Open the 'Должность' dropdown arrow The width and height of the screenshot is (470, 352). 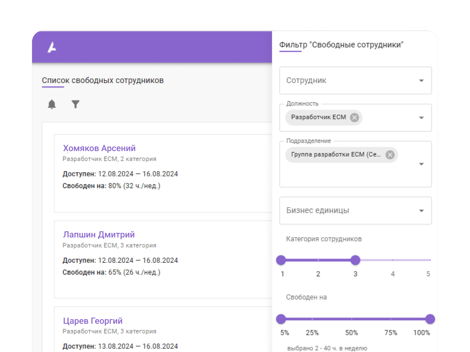(x=421, y=118)
